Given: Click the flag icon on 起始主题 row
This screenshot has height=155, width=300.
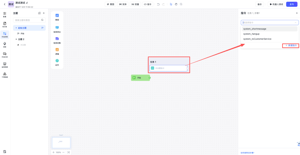Looking at the screenshot, I should 43,28.
